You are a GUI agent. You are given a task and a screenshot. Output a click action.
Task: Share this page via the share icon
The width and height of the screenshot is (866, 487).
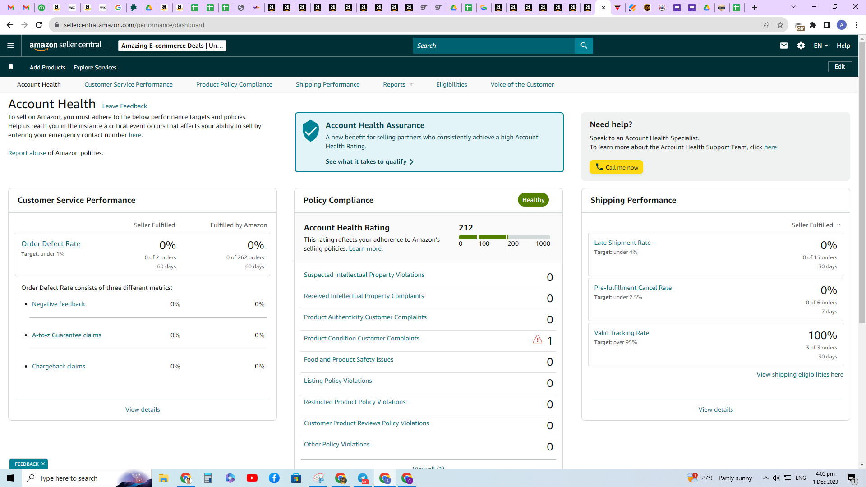(x=766, y=25)
